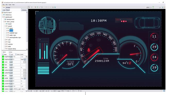Collapse the speed tree node
Screen dimensions: 175x95
5,26
